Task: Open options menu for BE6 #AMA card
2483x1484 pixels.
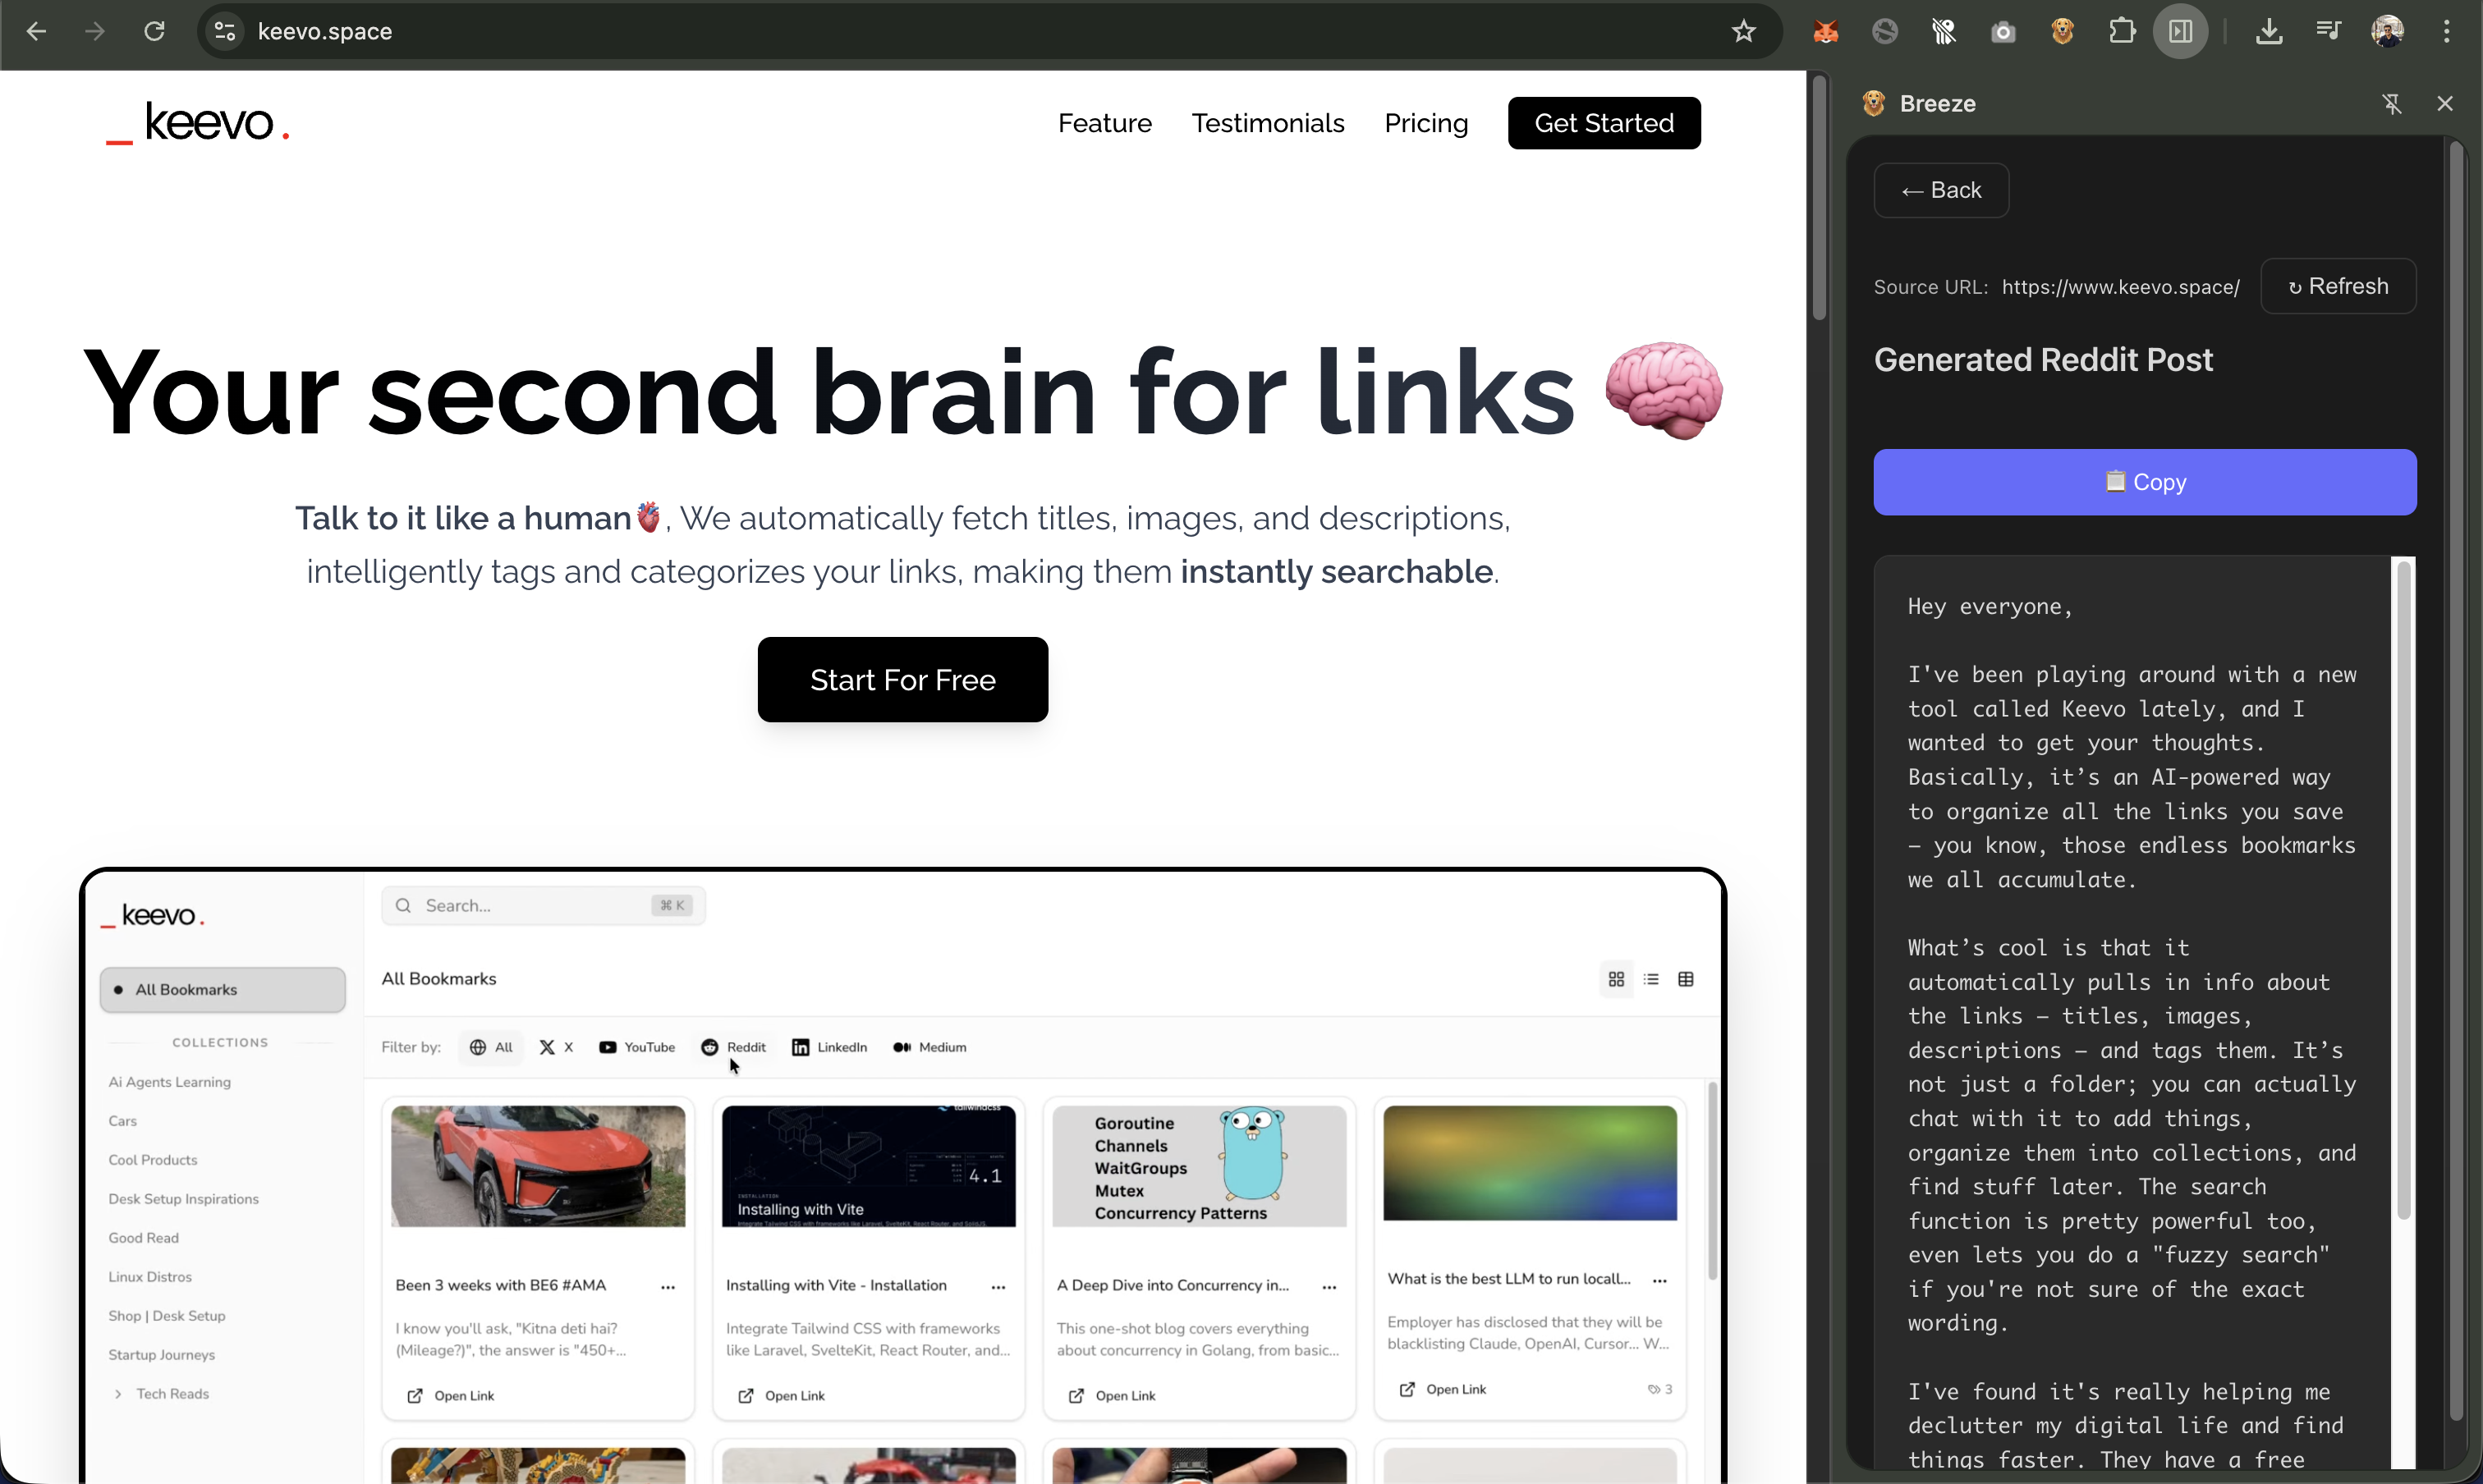Action: pos(668,1286)
